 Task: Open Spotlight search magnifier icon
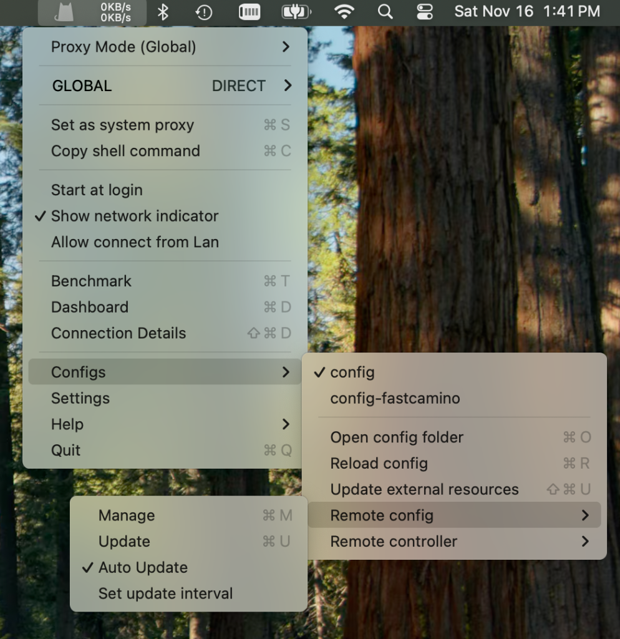tap(385, 12)
